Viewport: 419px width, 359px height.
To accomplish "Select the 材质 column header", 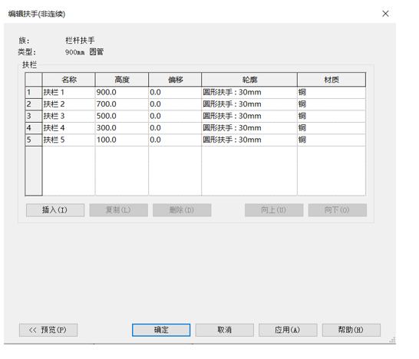I will (332, 80).
